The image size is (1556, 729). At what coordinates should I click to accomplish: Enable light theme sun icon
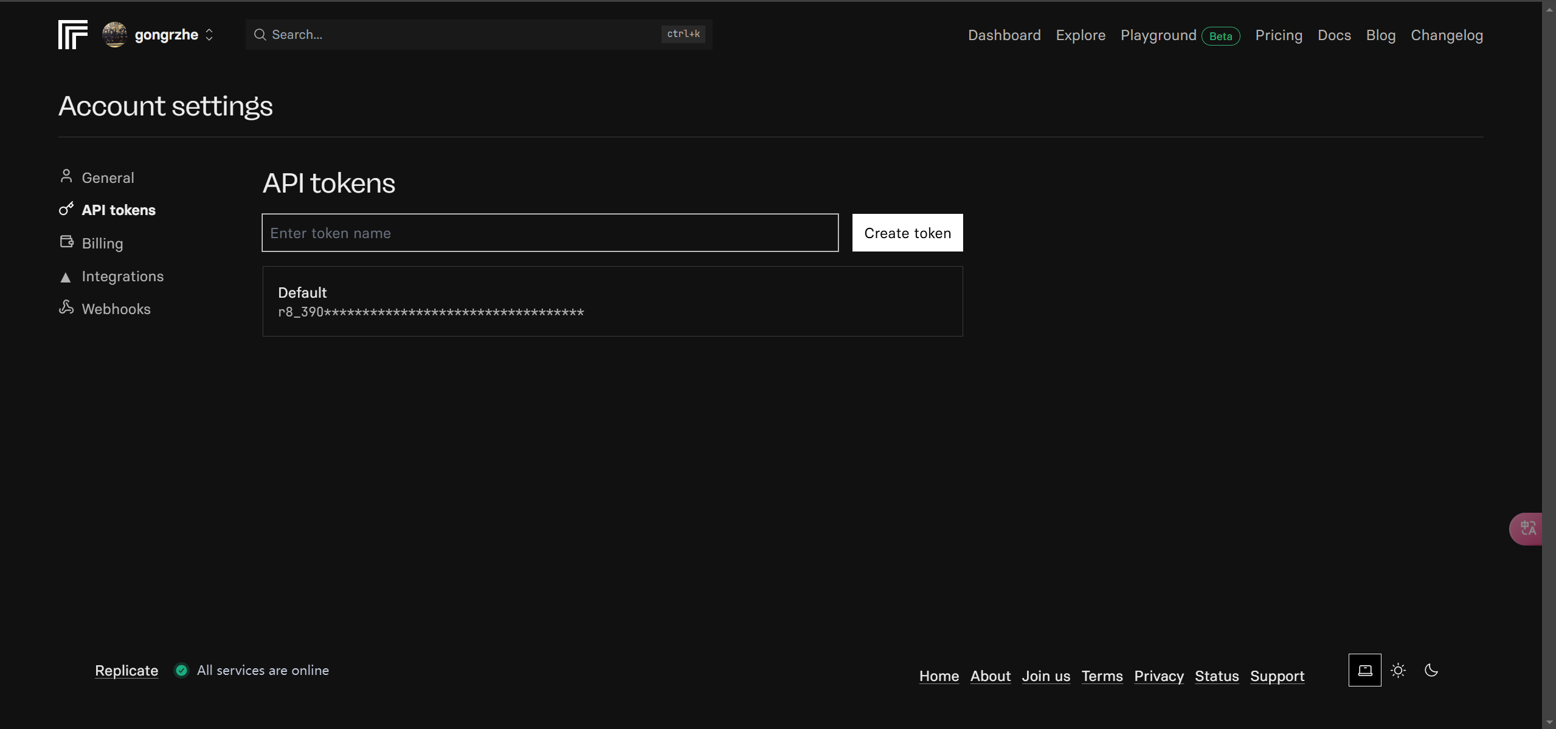click(x=1398, y=670)
